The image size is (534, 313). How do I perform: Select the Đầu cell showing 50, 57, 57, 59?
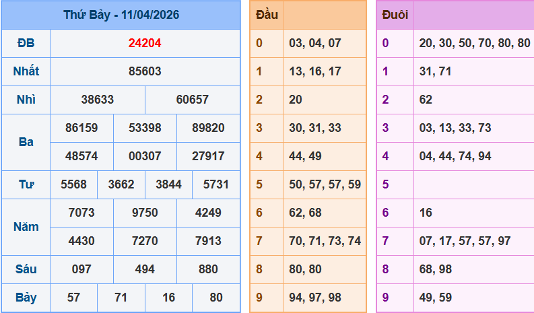click(x=325, y=184)
